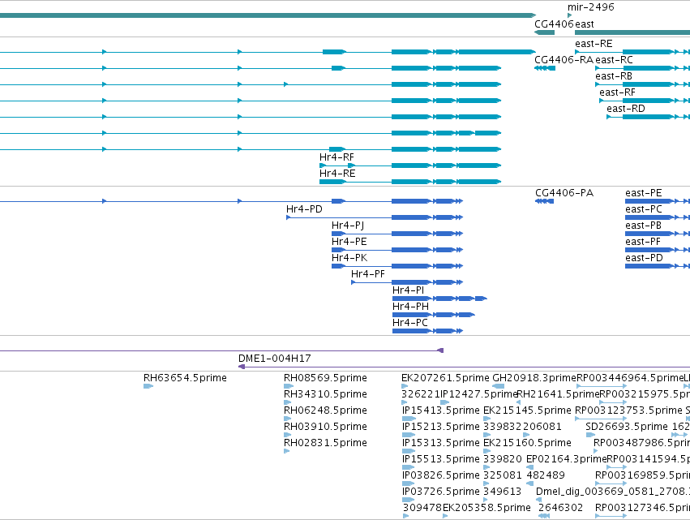The width and height of the screenshot is (690, 520).
Task: Select the Hr4-PH protein label
Action: (x=410, y=307)
